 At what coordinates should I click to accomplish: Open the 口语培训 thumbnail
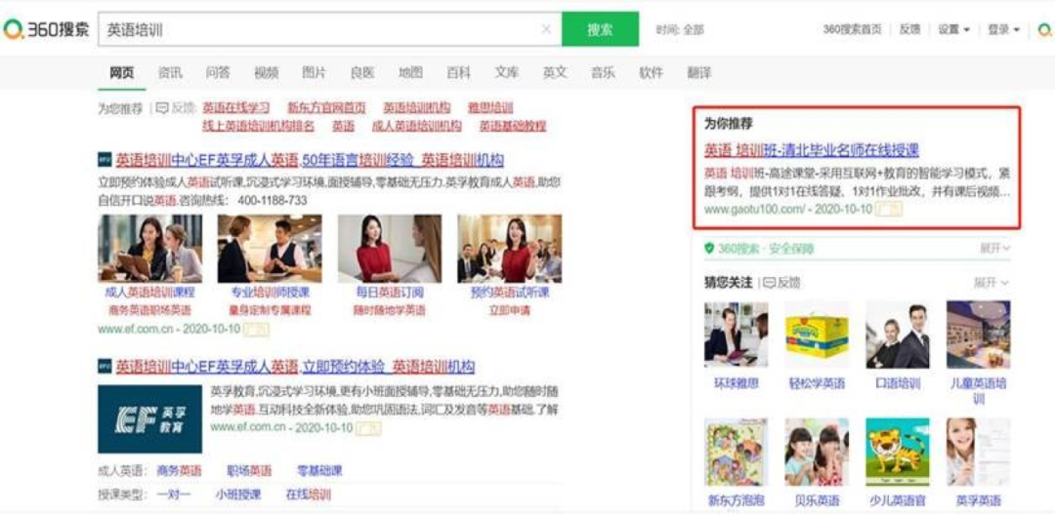[x=898, y=334]
